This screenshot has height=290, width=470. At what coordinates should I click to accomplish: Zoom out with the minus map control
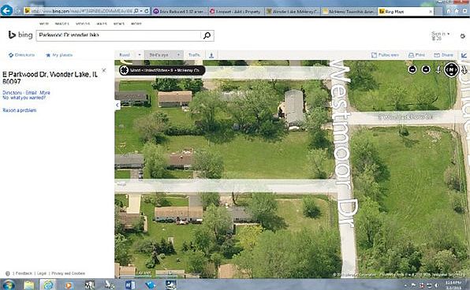point(412,69)
